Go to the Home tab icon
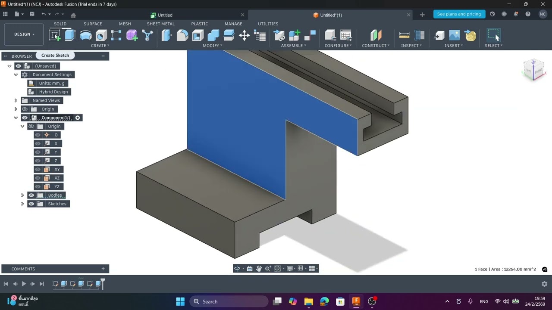 point(73,15)
